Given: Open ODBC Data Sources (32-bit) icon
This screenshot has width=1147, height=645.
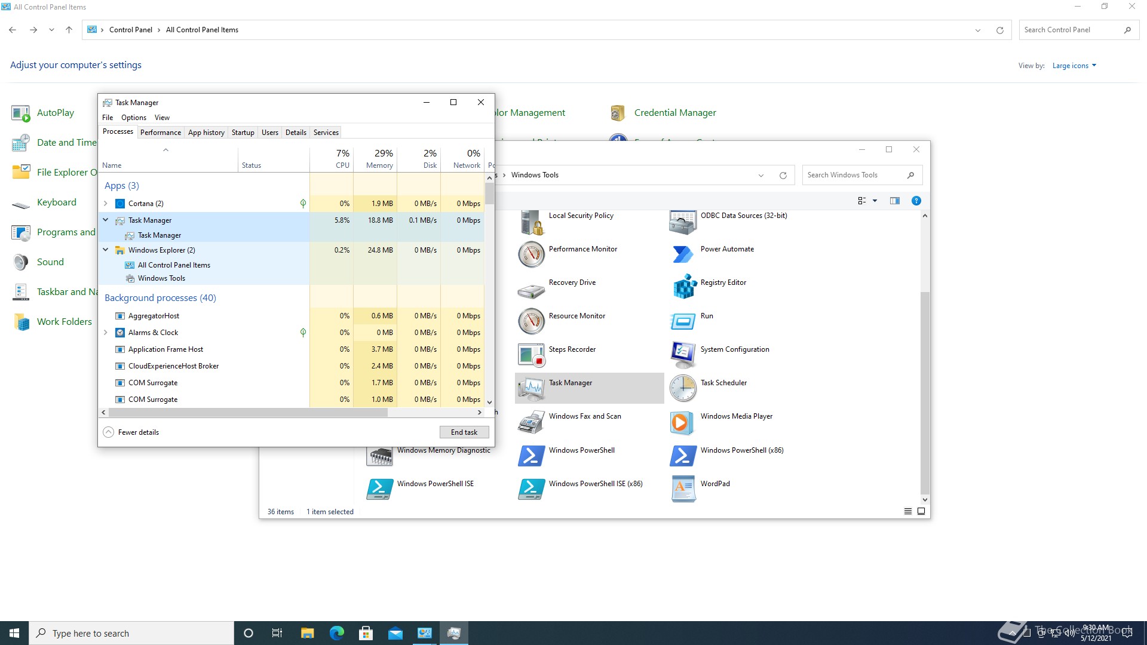Looking at the screenshot, I should pyautogui.click(x=683, y=222).
